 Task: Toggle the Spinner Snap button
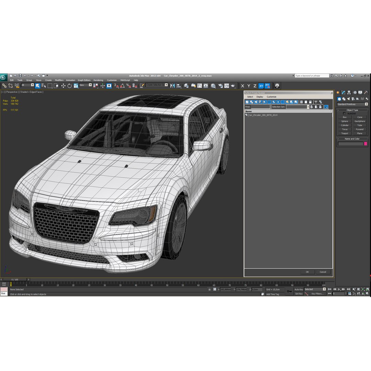(135, 86)
